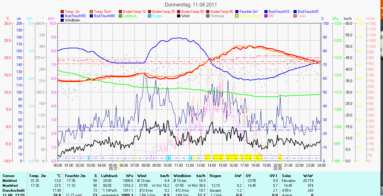
Task: Click the minimum temperature value 13.0
Action: tap(58, 181)
